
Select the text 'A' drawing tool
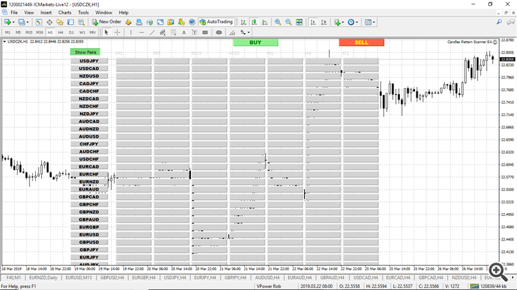click(183, 32)
